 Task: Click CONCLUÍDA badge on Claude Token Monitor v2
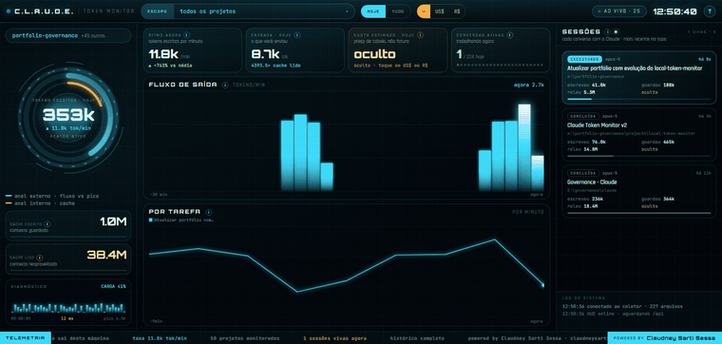click(x=583, y=116)
